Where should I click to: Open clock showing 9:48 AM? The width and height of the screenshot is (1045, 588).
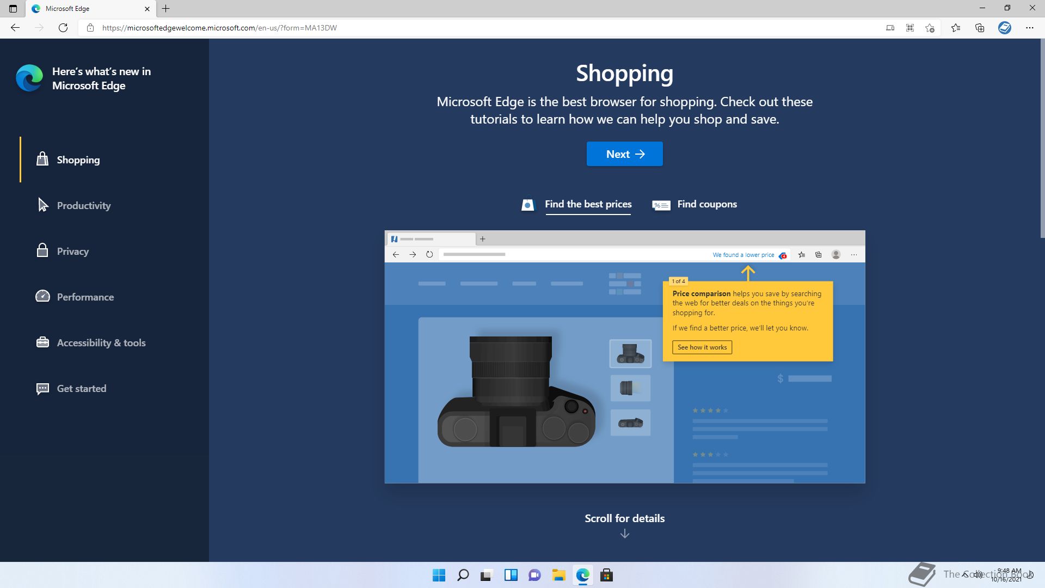1006,575
